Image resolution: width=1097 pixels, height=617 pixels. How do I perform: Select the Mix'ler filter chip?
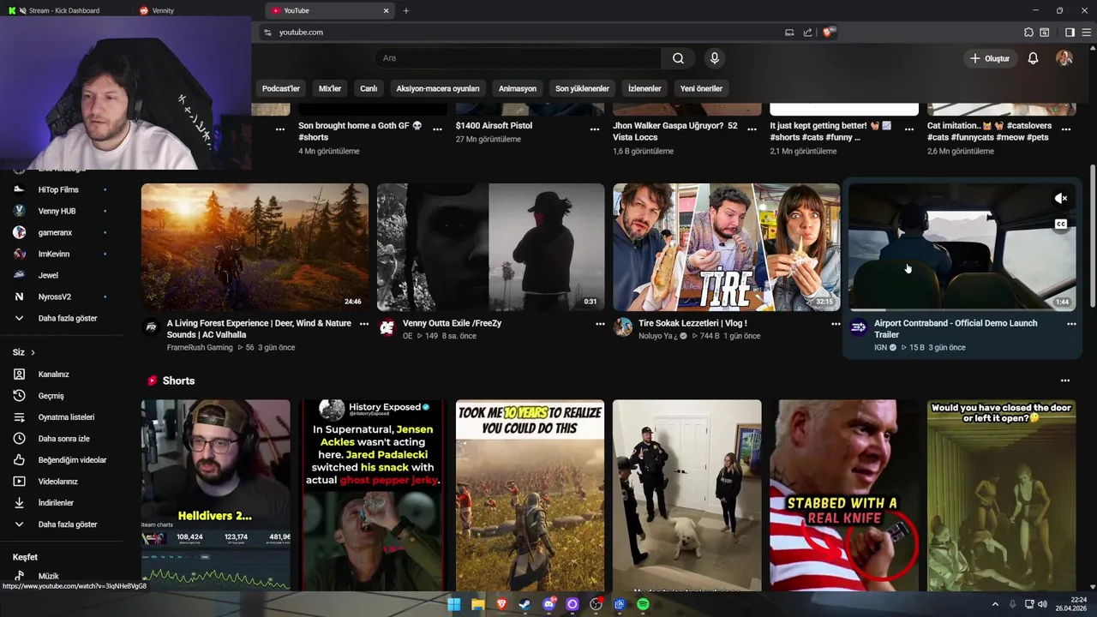pos(330,88)
